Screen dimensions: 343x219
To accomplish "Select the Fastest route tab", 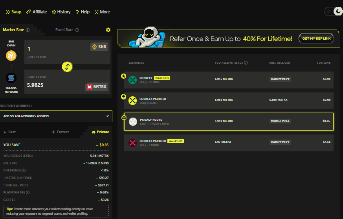I will point(61,132).
